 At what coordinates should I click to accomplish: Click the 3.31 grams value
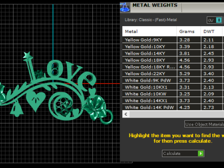(x=185, y=87)
